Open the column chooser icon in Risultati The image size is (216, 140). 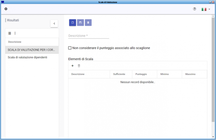10,33
